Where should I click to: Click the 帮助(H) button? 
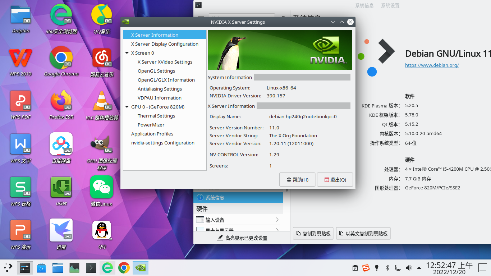click(x=297, y=179)
